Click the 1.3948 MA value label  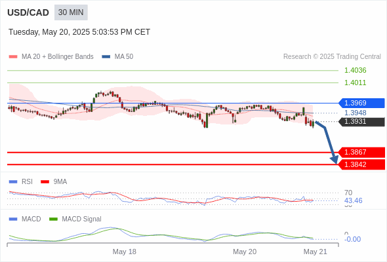click(355, 113)
